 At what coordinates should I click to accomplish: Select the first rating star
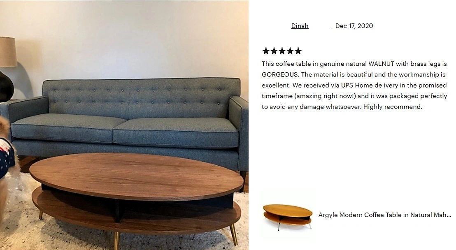point(266,51)
